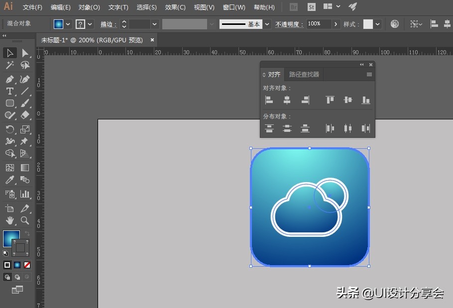Click vertical align top in the Align panel
The image size is (453, 308).
click(x=330, y=100)
